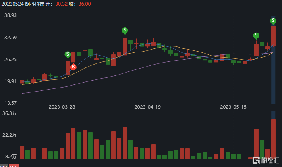
Task: Click the red B buy marker
Action: pos(73,67)
